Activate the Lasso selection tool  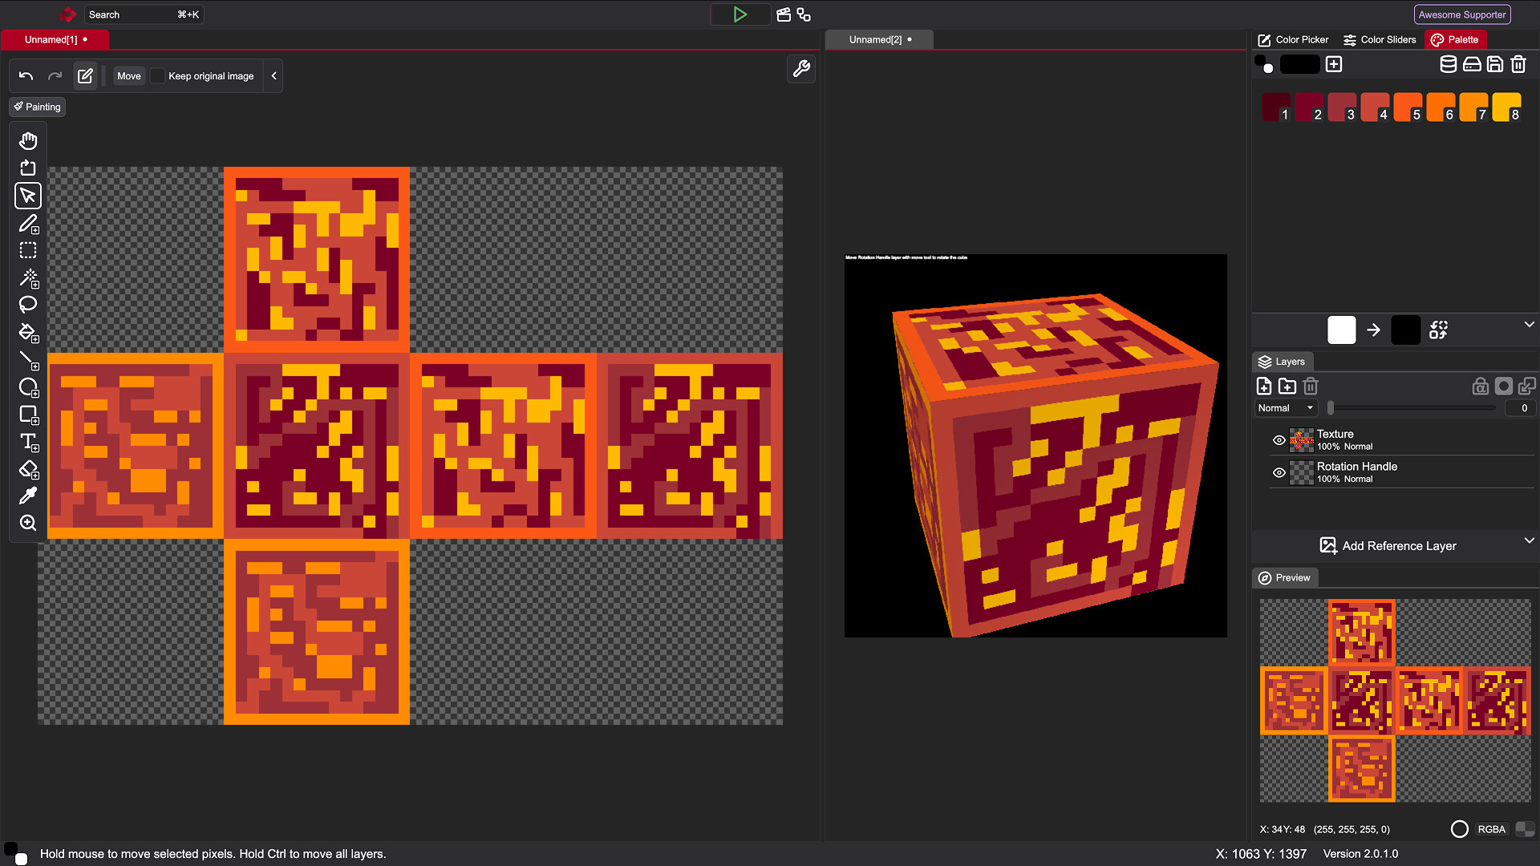(x=28, y=305)
